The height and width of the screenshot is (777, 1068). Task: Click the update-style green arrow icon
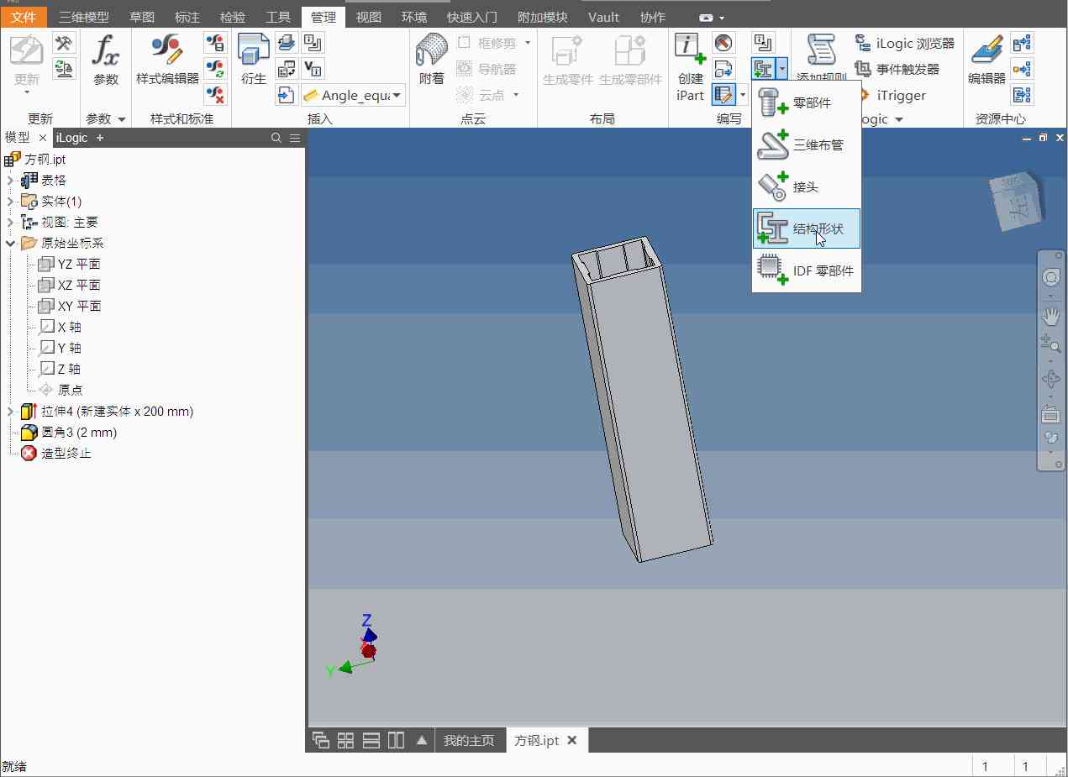coord(216,69)
